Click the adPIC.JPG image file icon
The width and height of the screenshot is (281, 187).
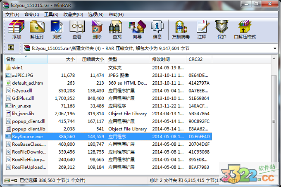8,76
